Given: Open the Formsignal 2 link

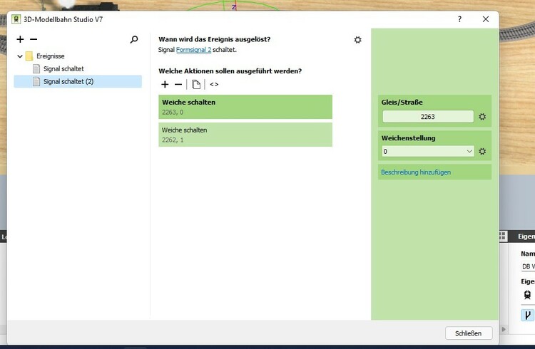Looking at the screenshot, I should coord(193,50).
